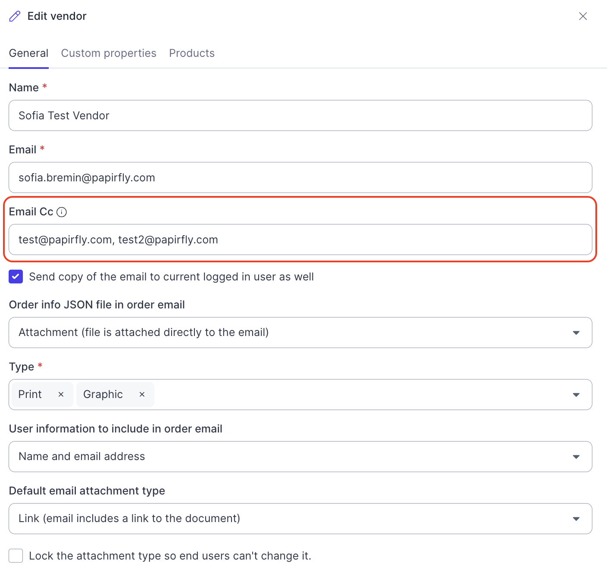Click the Email Cc info icon
This screenshot has height=566, width=607.
pyautogui.click(x=62, y=212)
